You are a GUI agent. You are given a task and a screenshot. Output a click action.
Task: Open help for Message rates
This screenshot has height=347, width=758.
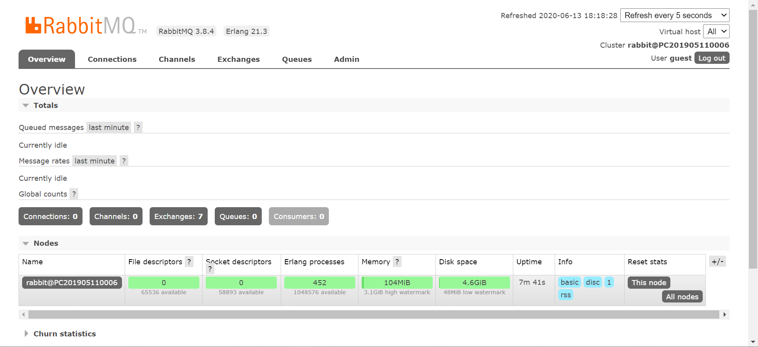coord(124,161)
